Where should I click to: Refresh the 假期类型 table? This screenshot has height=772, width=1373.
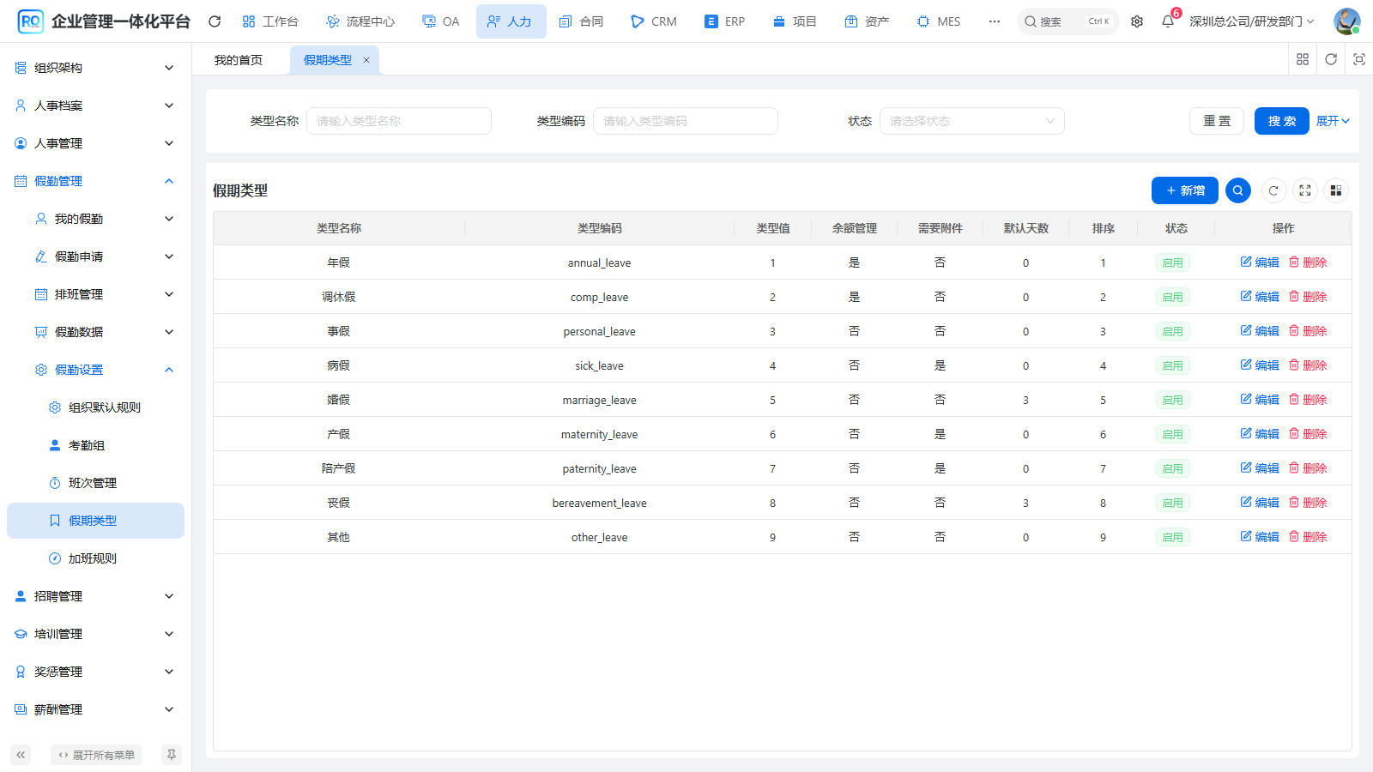click(1274, 190)
